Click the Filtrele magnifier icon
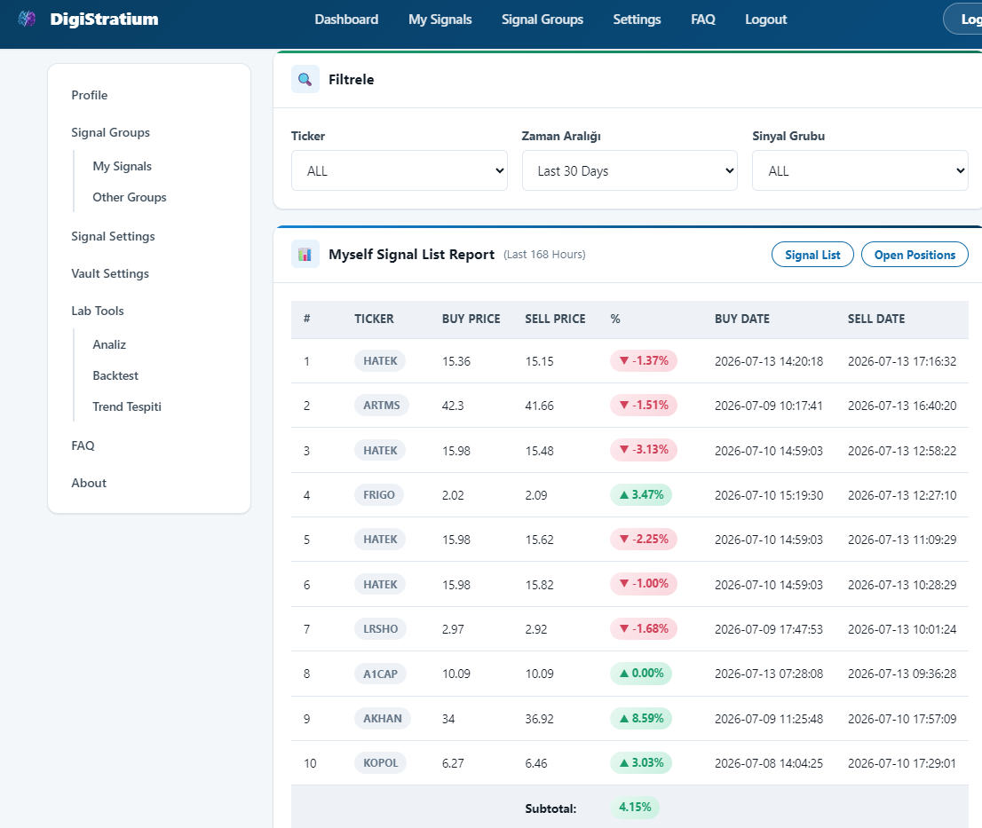Viewport: 982px width, 828px height. [305, 80]
